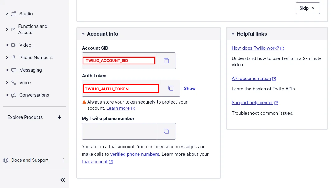Open the verified phone numbers link
Screen dimensions: 334x188
pyautogui.click(x=134, y=154)
